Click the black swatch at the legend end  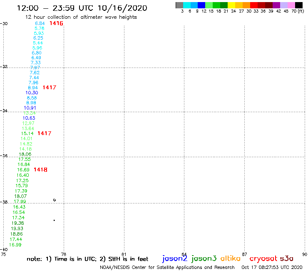point(299,5)
